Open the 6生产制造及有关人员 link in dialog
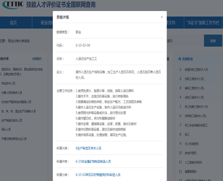Image resolution: width=223 pixels, height=181 pixels. coord(88,148)
